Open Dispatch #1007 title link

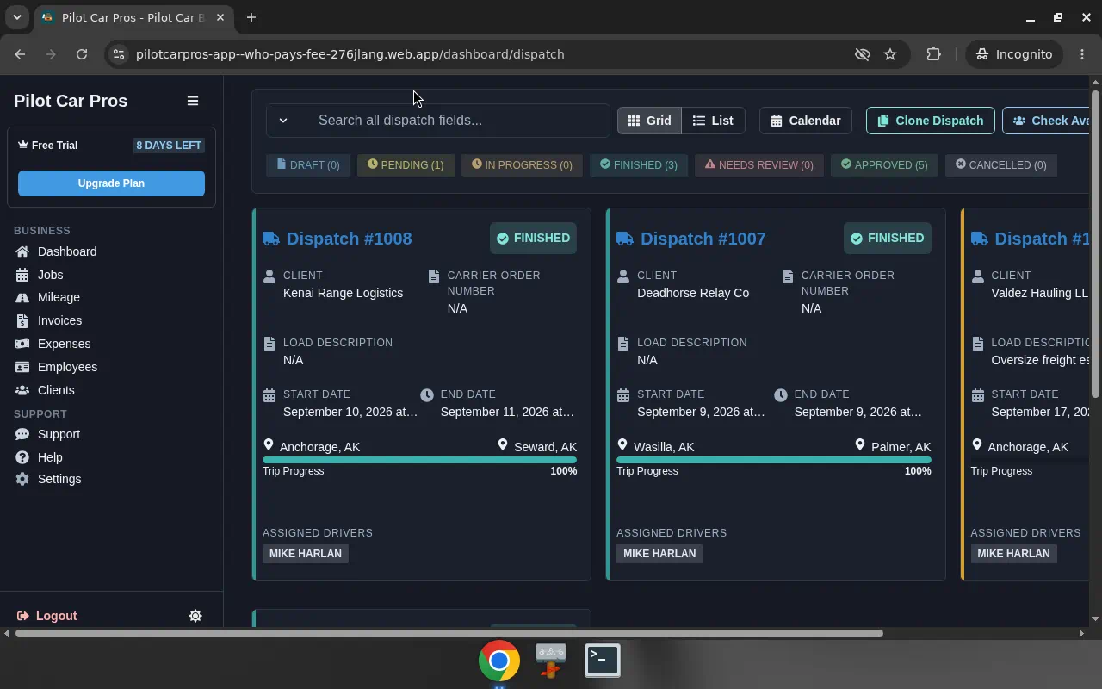point(703,239)
